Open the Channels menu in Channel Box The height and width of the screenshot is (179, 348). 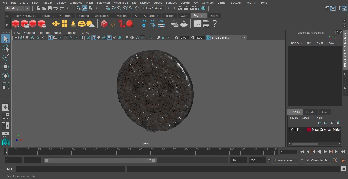(x=295, y=43)
